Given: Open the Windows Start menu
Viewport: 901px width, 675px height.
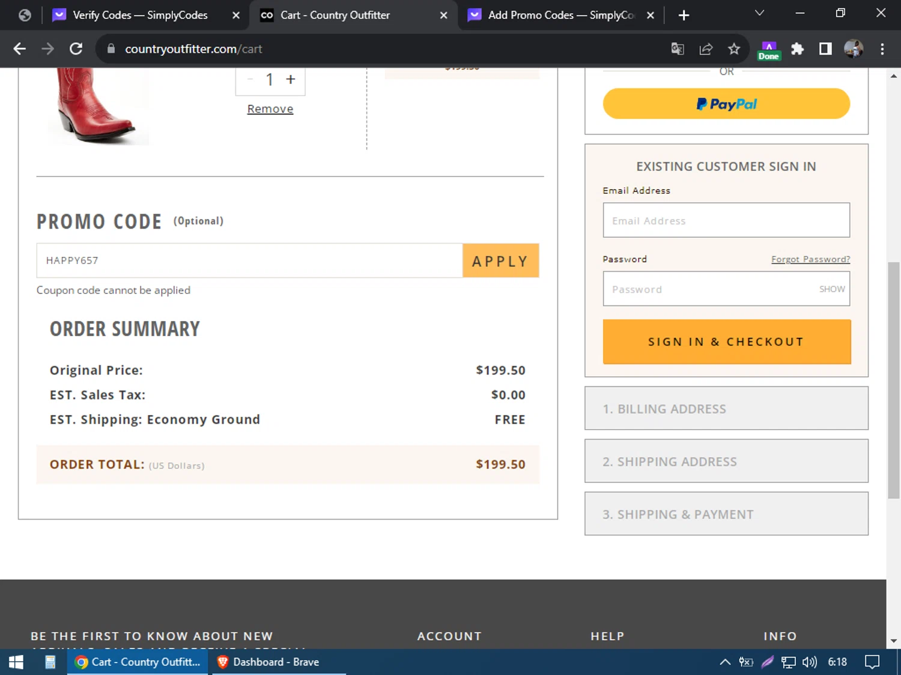Looking at the screenshot, I should tap(16, 662).
